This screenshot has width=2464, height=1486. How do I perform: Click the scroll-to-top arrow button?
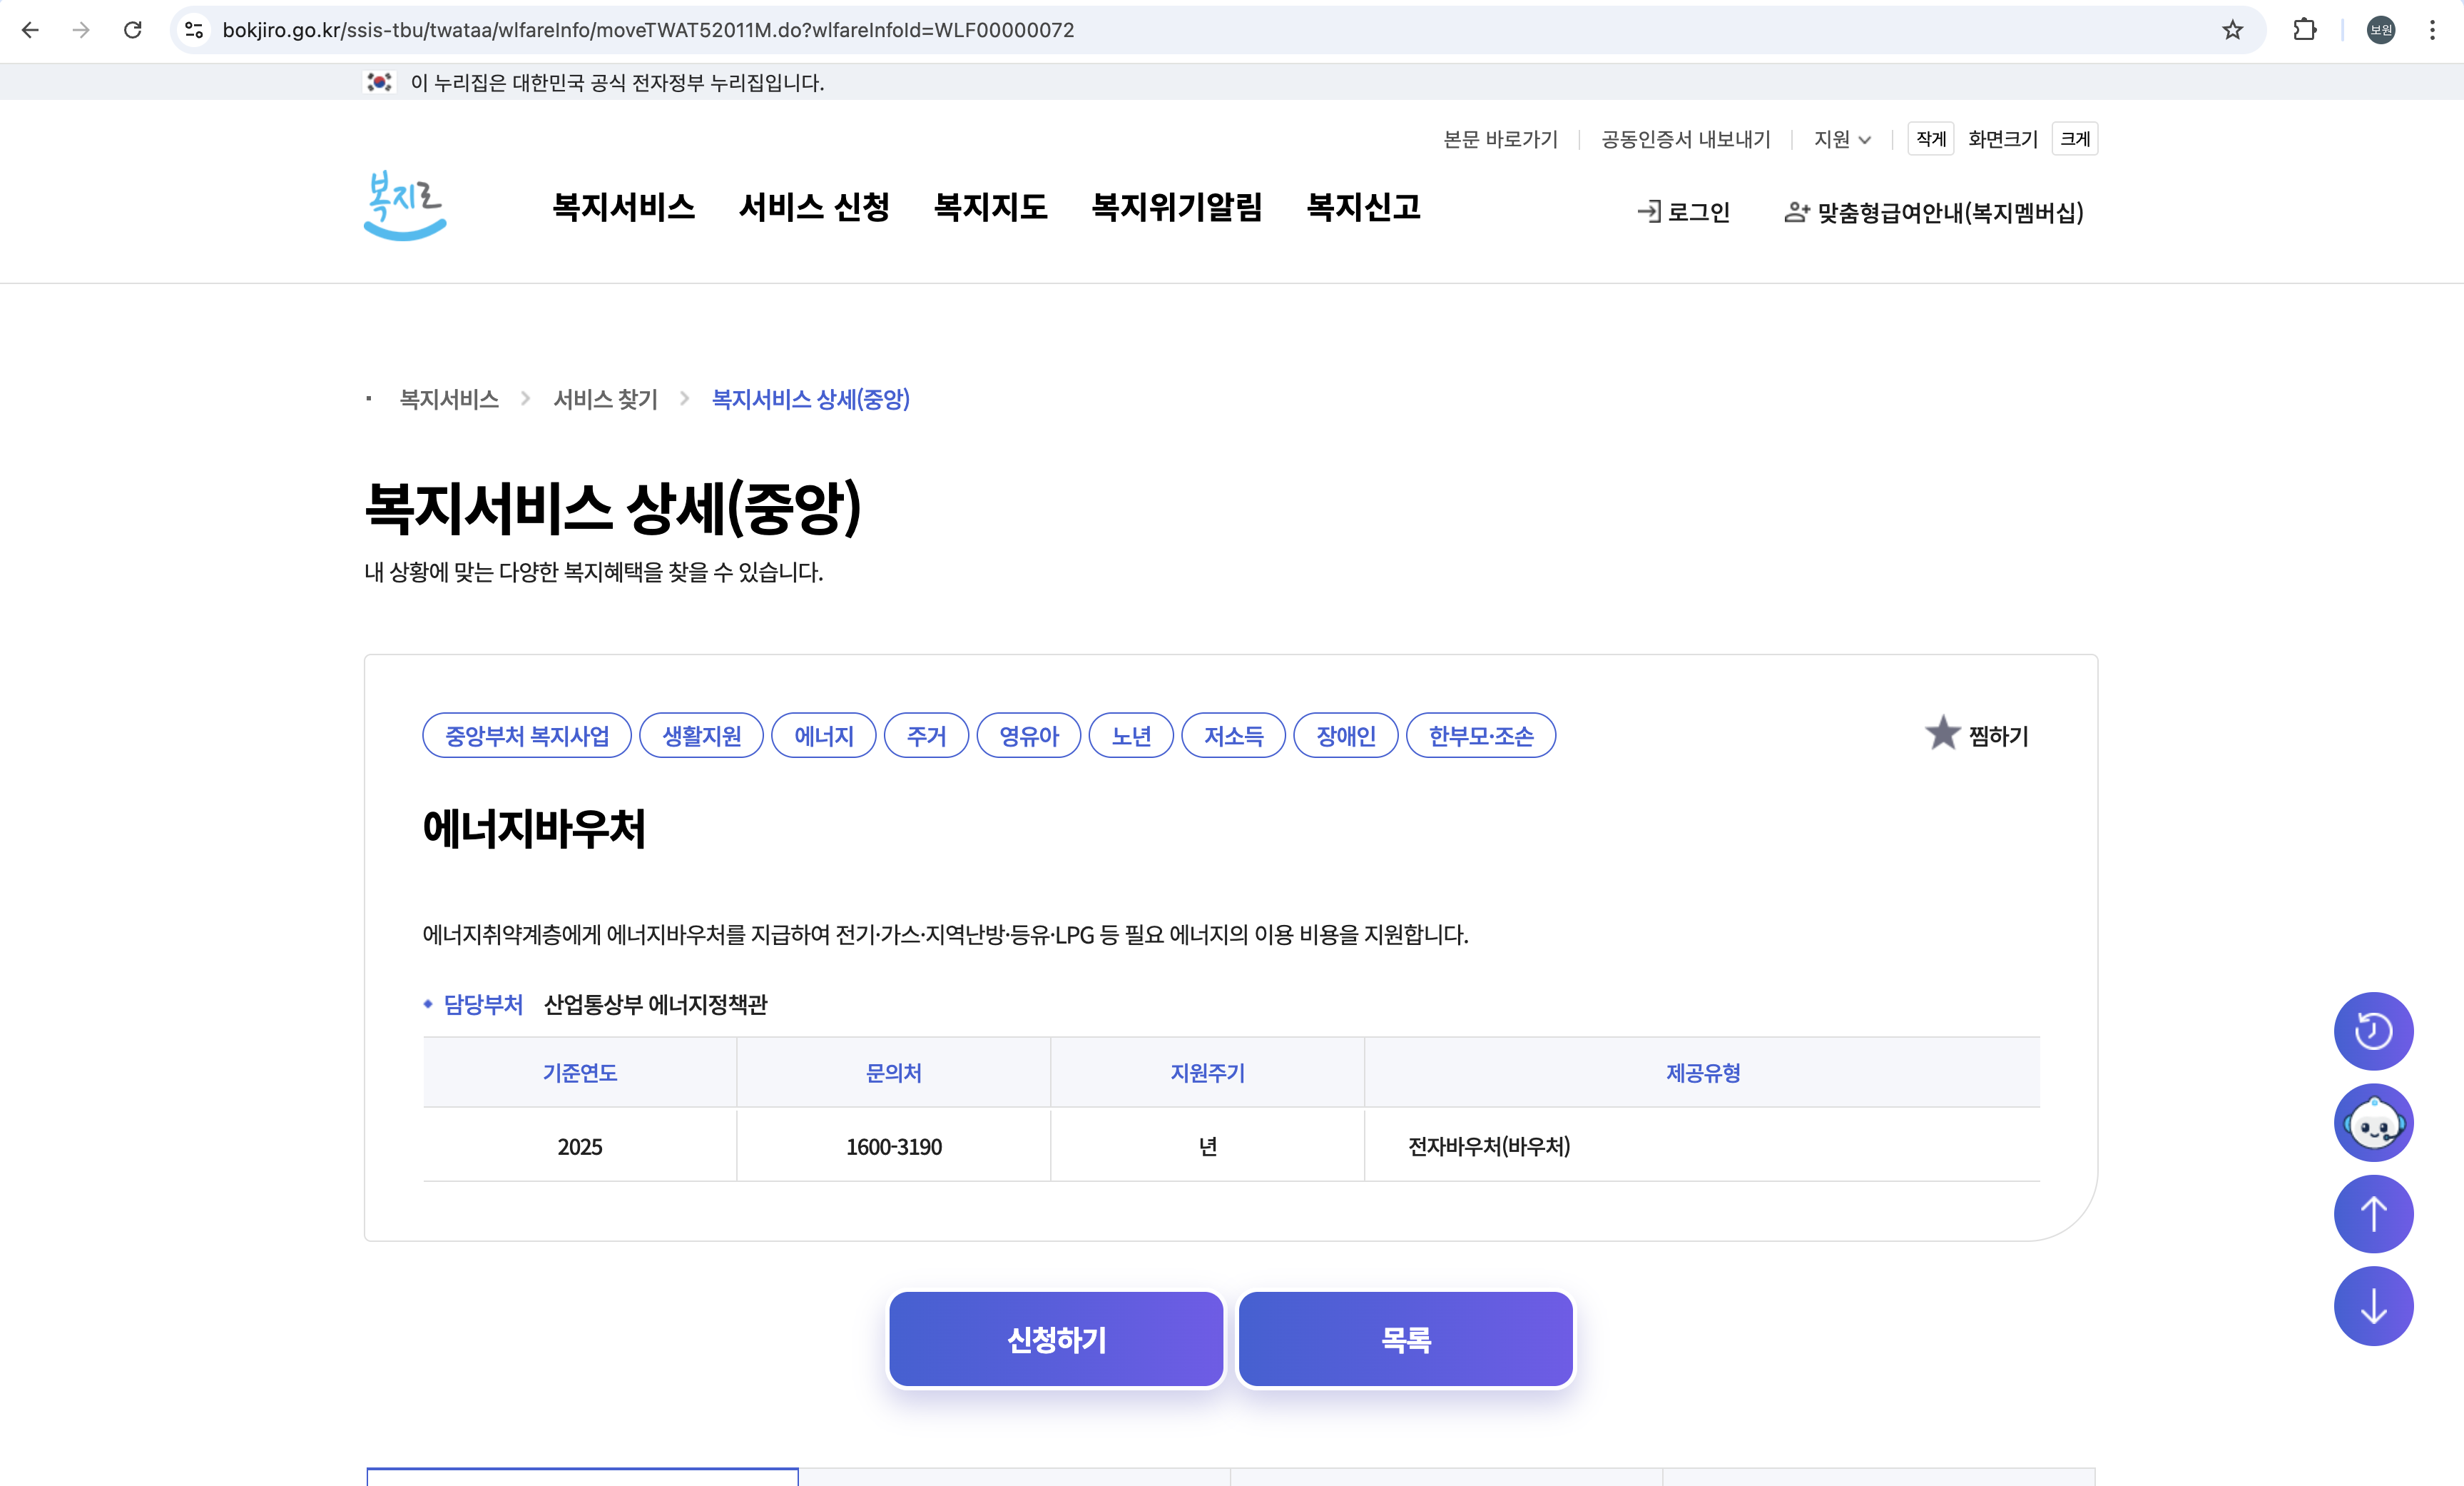(2372, 1214)
